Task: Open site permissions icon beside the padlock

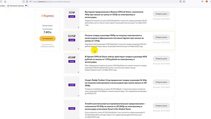Action: point(30,2)
